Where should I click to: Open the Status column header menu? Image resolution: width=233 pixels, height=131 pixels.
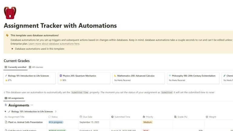pyautogui.click(x=54, y=117)
